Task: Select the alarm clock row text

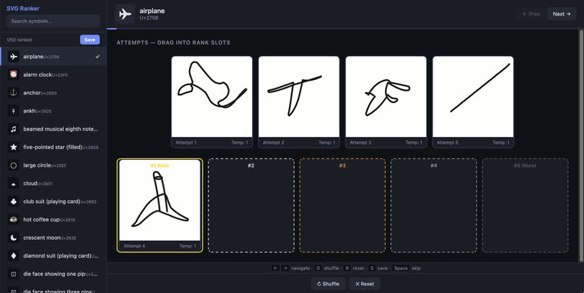Action: pos(45,75)
